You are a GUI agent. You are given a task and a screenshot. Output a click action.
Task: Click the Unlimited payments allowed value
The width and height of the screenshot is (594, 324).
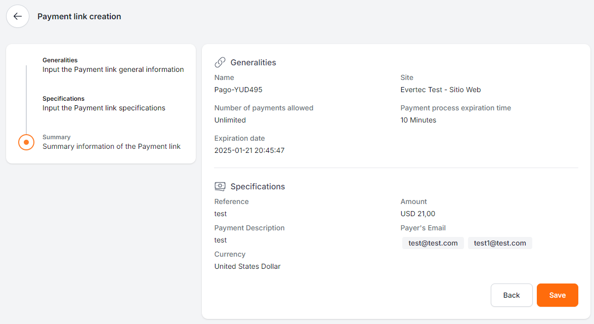coord(230,120)
